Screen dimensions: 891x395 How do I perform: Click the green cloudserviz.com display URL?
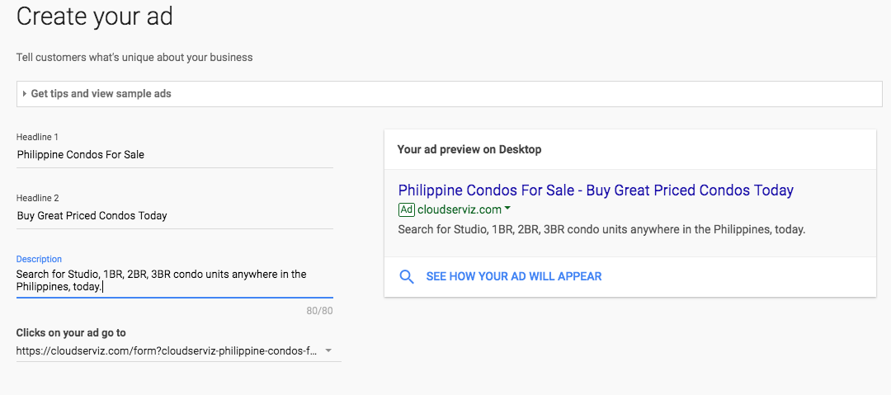(460, 209)
